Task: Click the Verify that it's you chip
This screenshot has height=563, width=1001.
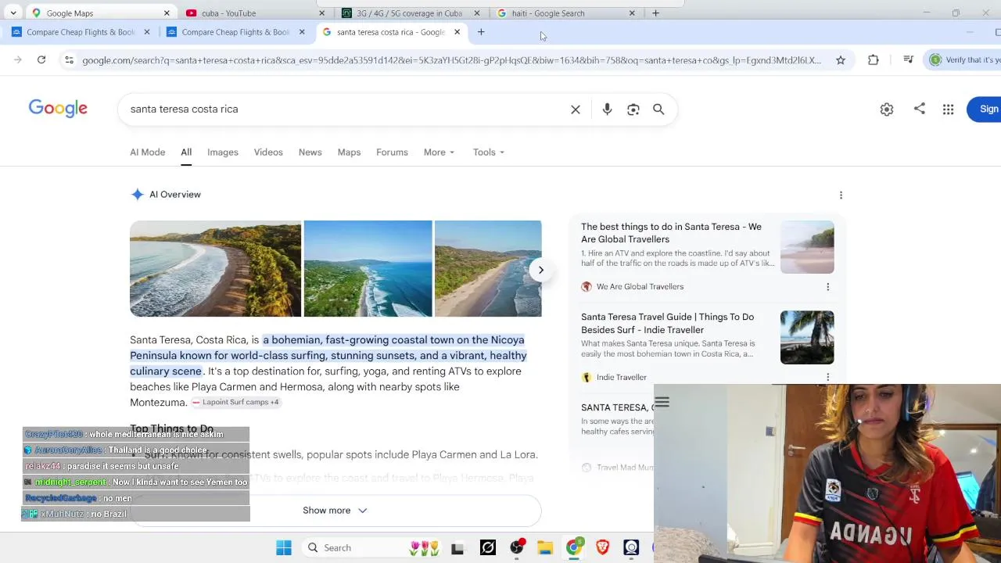Action: tap(963, 60)
